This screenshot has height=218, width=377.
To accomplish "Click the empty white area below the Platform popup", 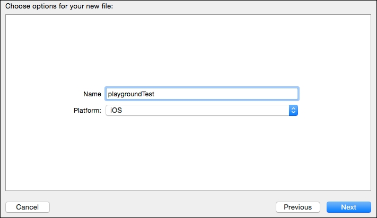I will (188, 153).
